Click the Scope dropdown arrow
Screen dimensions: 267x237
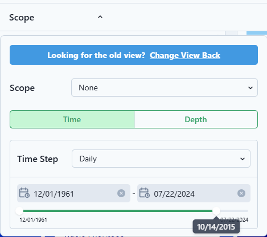tap(250, 88)
